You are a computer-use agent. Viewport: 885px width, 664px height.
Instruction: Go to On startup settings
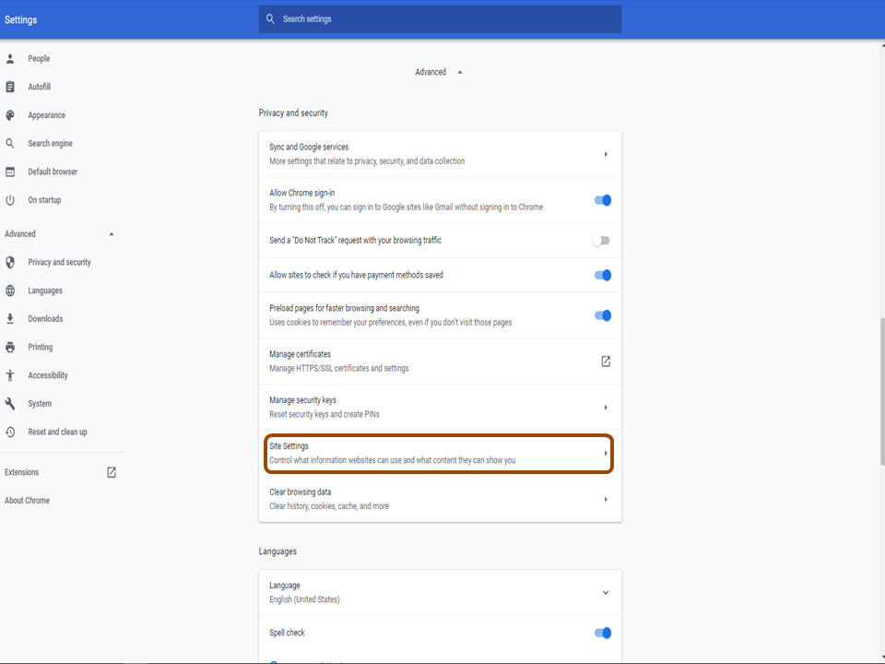tap(45, 200)
